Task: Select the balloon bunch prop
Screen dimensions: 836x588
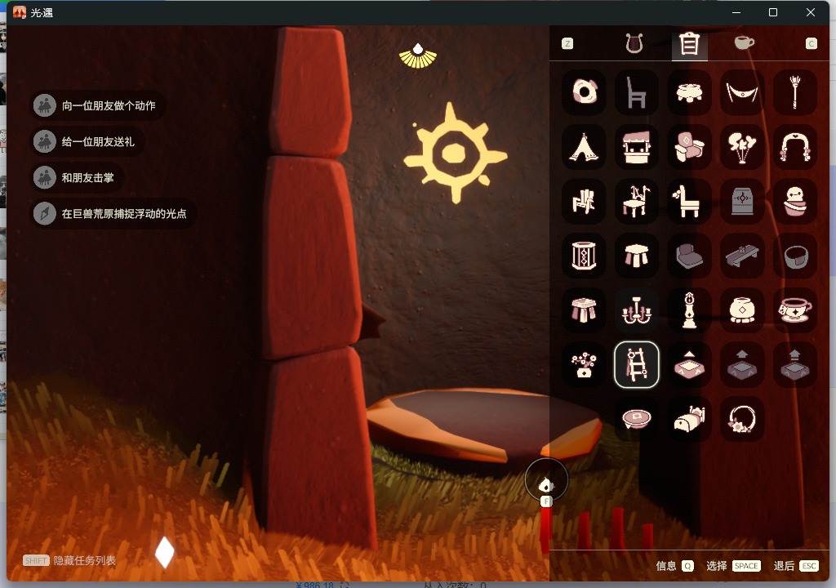Action: coord(742,147)
